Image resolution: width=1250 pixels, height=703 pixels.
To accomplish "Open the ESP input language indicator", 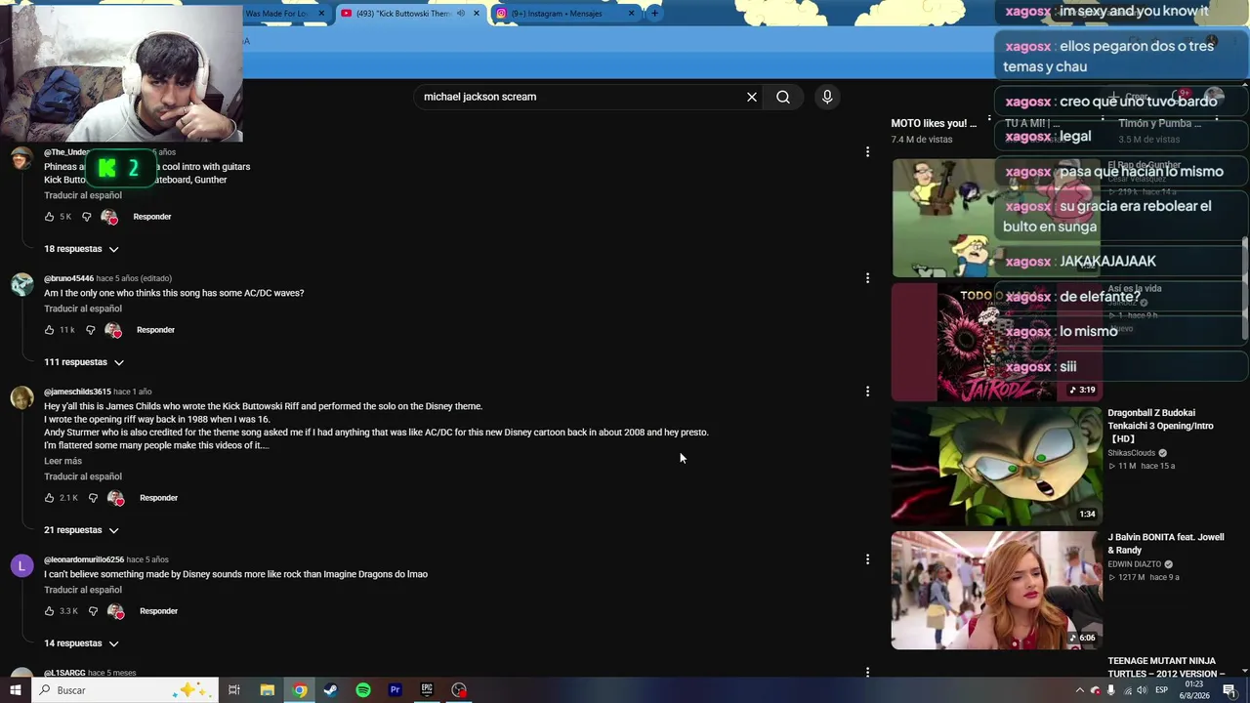I will (1162, 690).
